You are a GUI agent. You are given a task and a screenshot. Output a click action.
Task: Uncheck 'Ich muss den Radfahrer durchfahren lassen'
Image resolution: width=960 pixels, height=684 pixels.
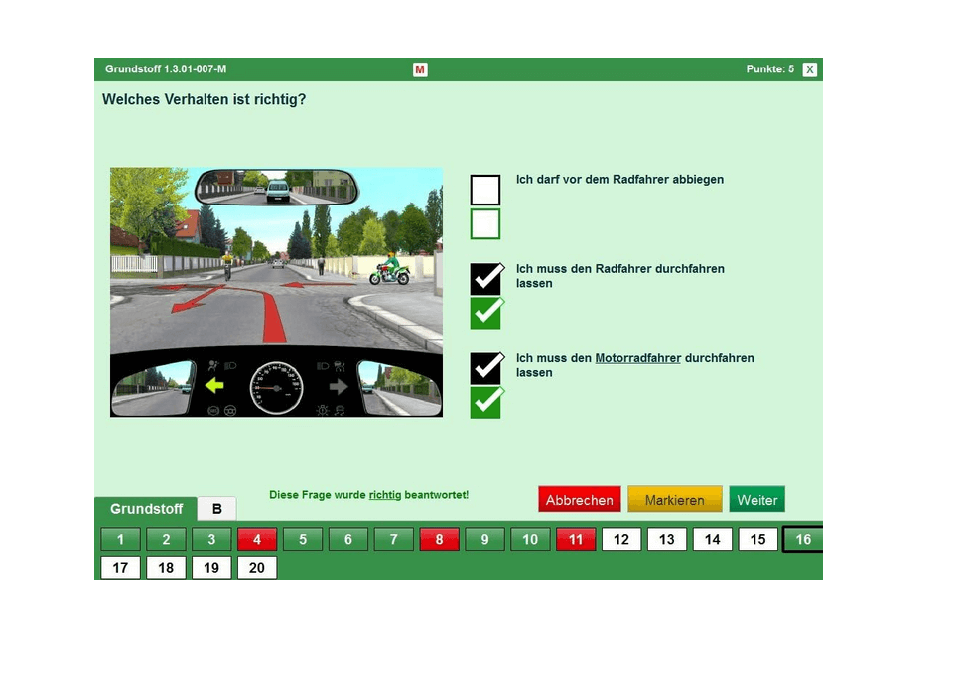(x=485, y=278)
